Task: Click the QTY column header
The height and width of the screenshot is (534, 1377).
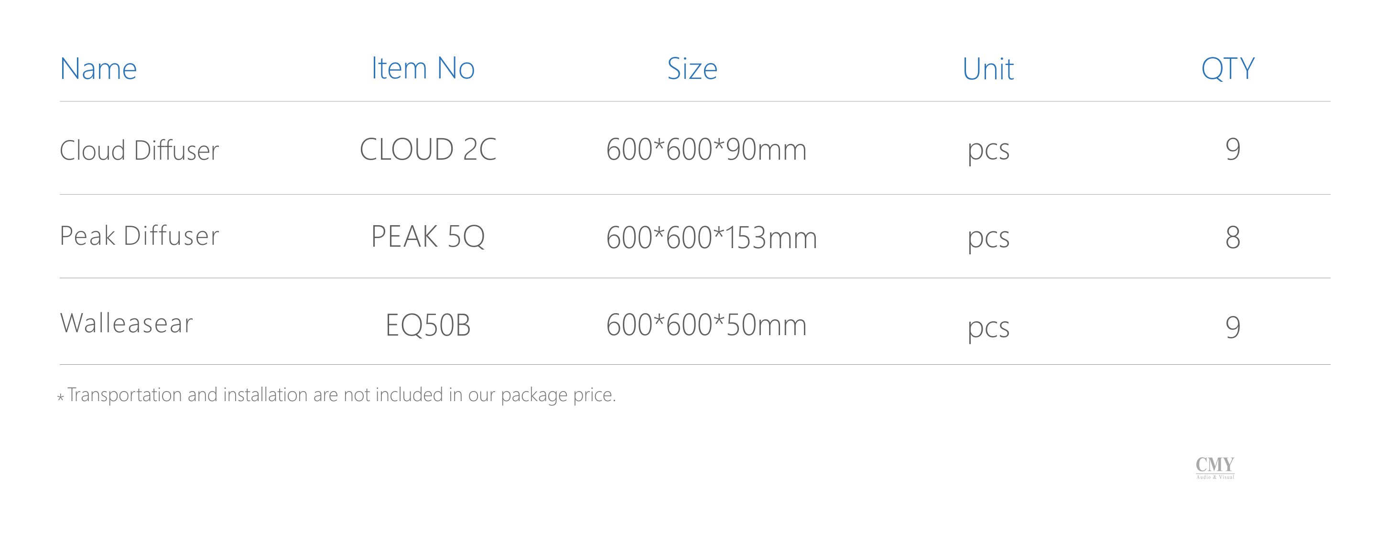Action: (x=1228, y=69)
